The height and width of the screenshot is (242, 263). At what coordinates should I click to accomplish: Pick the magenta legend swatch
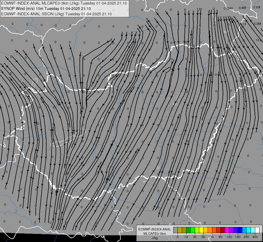click(x=227, y=230)
